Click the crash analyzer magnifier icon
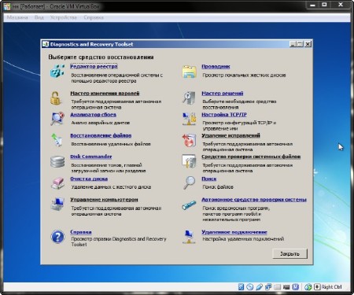This screenshot has height=295, width=354. coord(57,119)
